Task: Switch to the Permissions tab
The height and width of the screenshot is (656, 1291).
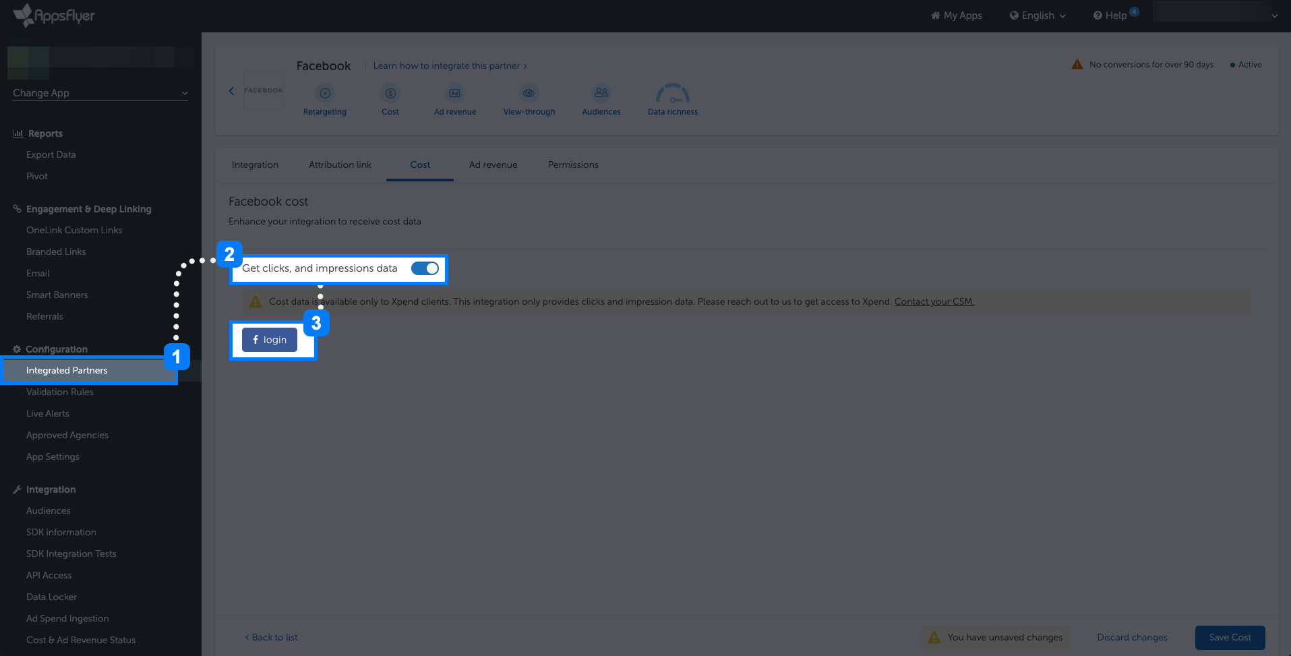Action: pos(573,165)
